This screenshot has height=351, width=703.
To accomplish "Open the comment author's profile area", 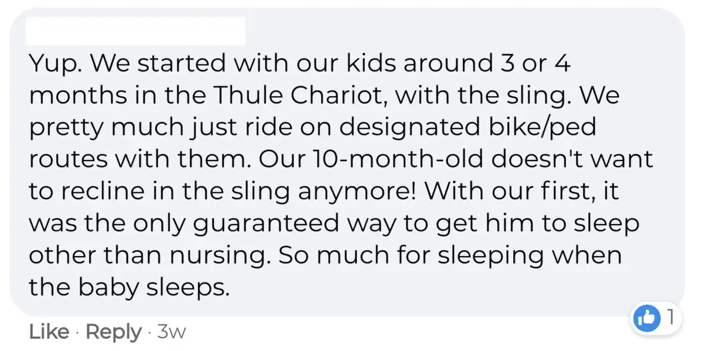I will pos(135,29).
